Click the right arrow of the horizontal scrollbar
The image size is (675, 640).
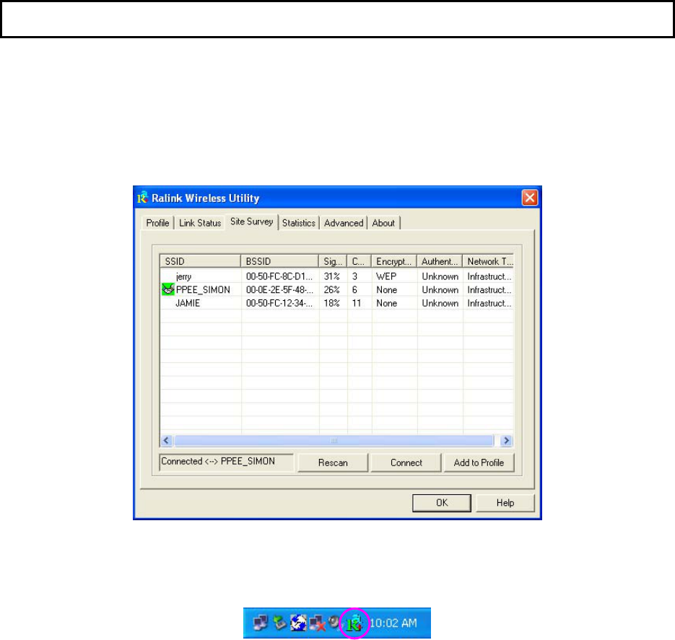[506, 440]
